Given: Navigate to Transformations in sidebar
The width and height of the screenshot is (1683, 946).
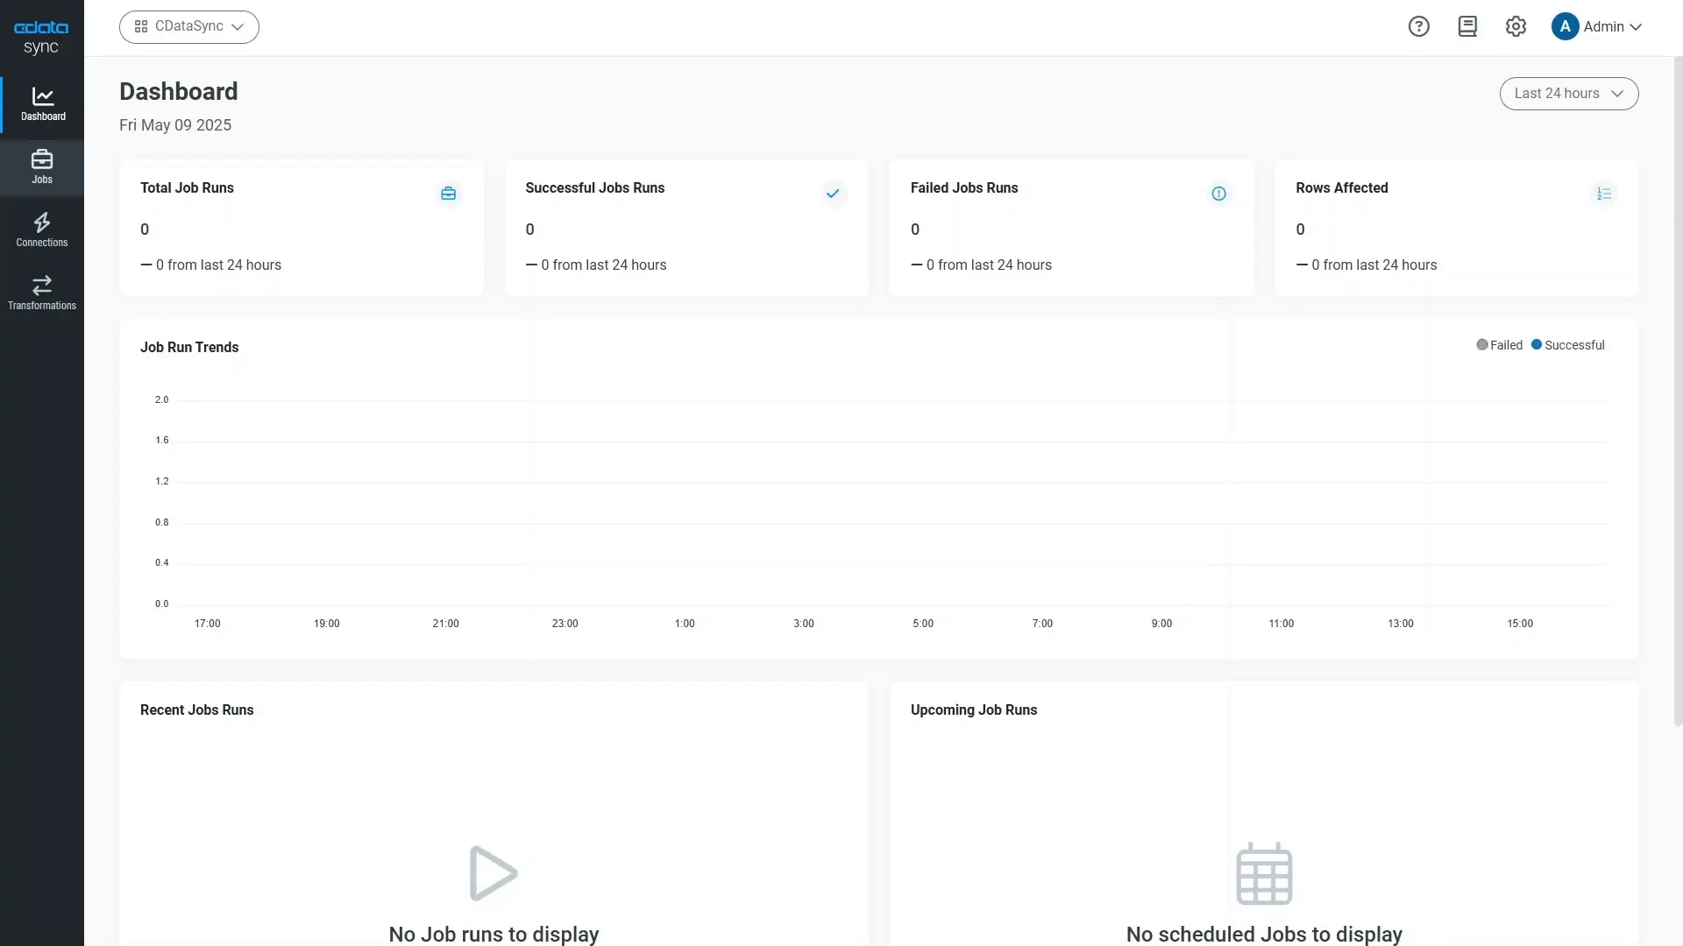Looking at the screenshot, I should pos(42,293).
